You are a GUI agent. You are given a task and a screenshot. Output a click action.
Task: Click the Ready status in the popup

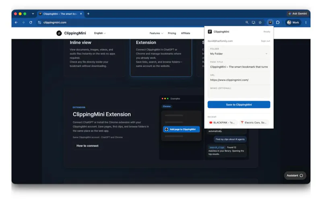point(267,32)
